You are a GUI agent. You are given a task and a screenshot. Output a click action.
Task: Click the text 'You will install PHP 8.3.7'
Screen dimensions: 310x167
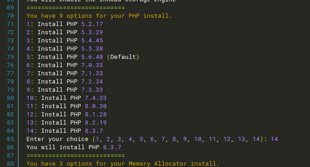[74, 147]
